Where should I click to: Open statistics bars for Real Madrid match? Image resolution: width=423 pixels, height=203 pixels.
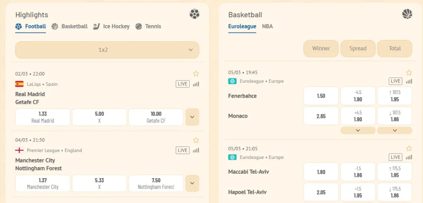tap(196, 84)
